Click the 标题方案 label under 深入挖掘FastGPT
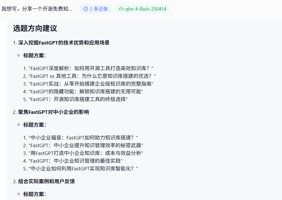The image size is (282, 200). point(35,55)
